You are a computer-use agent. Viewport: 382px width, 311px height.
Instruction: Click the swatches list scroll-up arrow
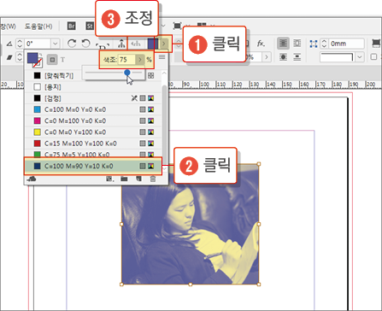click(164, 73)
